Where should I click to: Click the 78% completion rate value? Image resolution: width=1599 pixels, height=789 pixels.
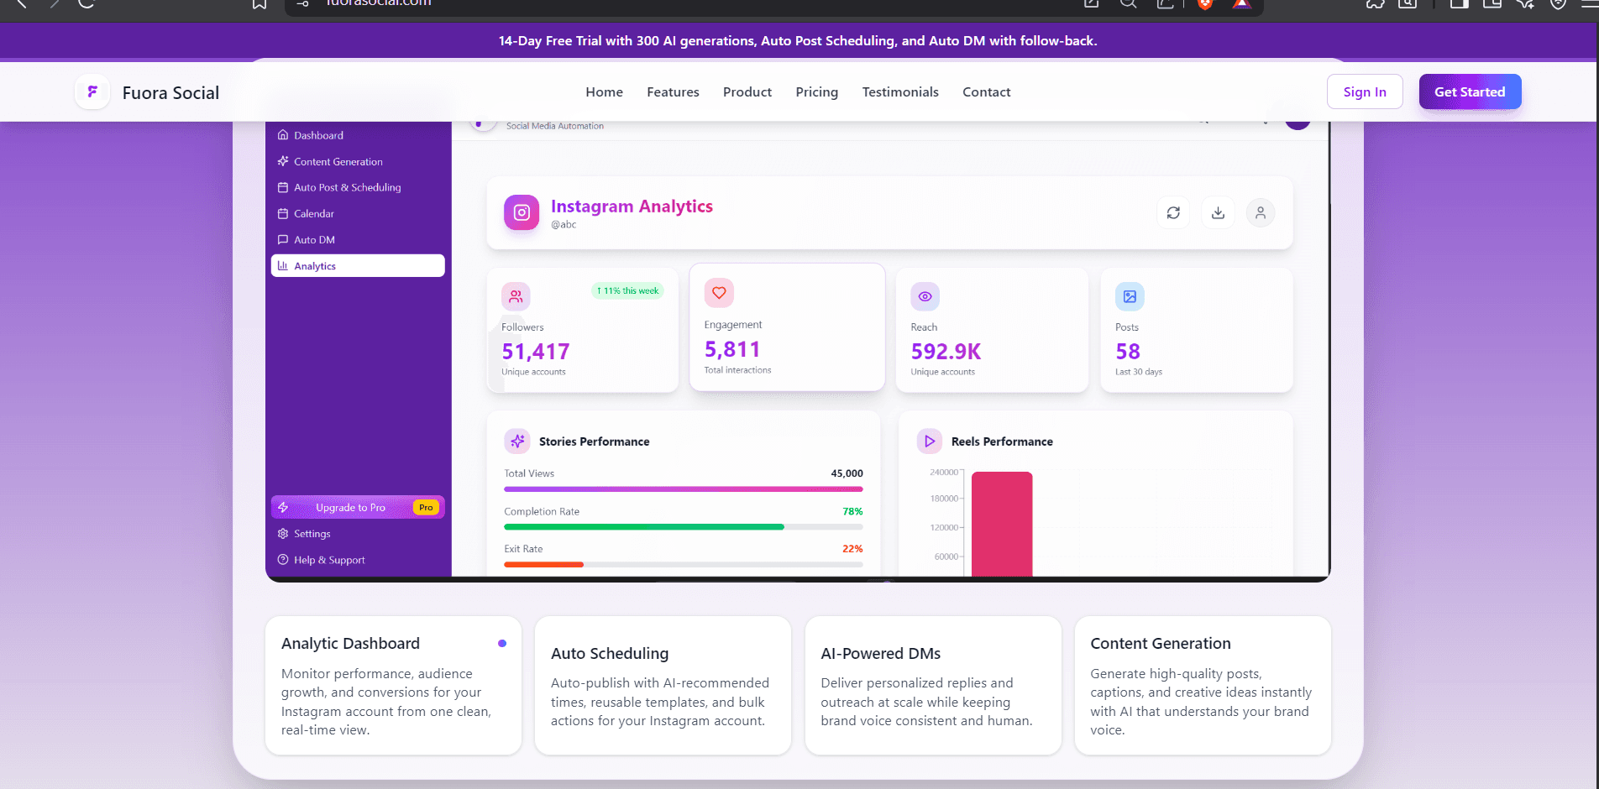[852, 511]
